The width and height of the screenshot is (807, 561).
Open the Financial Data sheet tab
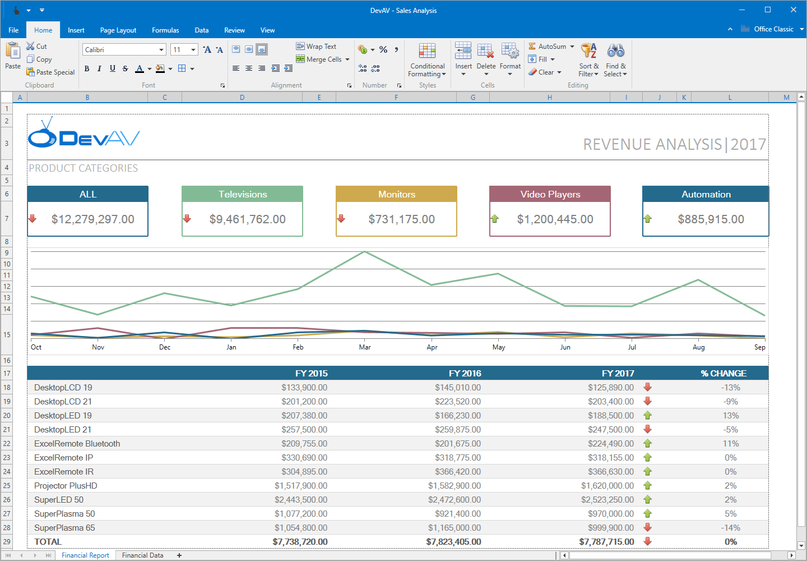(142, 555)
